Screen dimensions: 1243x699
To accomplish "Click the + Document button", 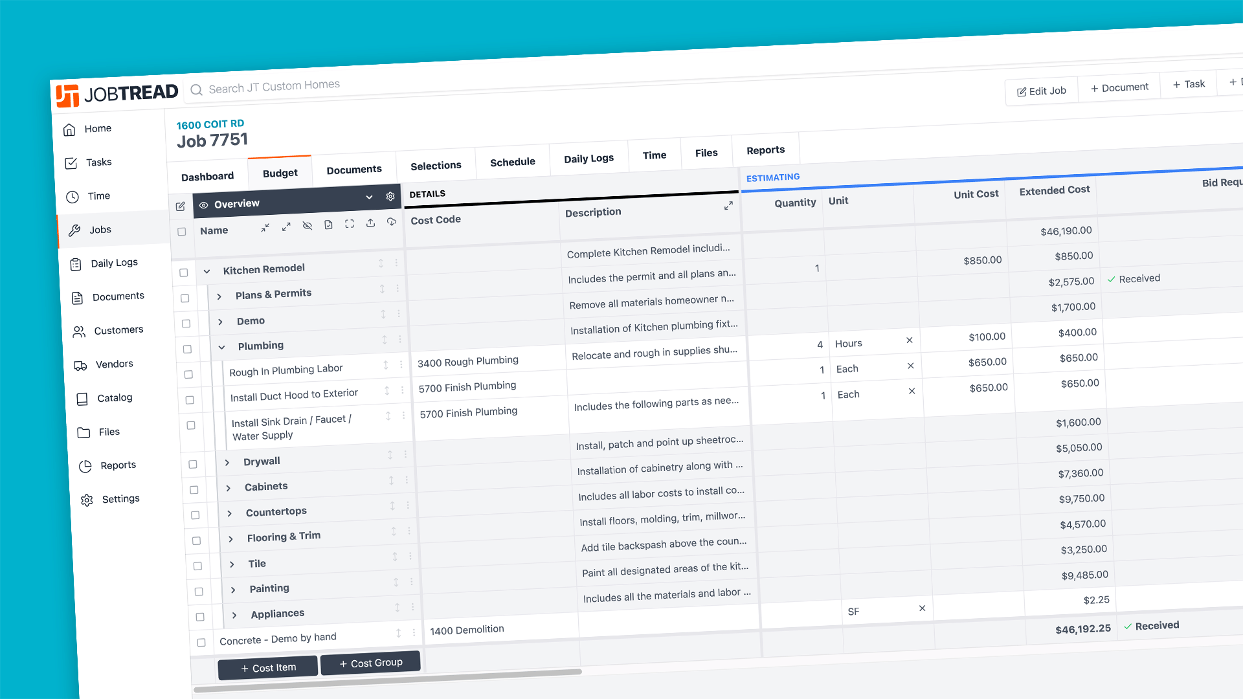I will [1119, 88].
